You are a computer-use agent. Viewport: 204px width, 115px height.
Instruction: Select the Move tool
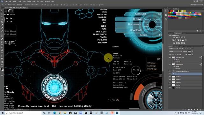[2, 11]
